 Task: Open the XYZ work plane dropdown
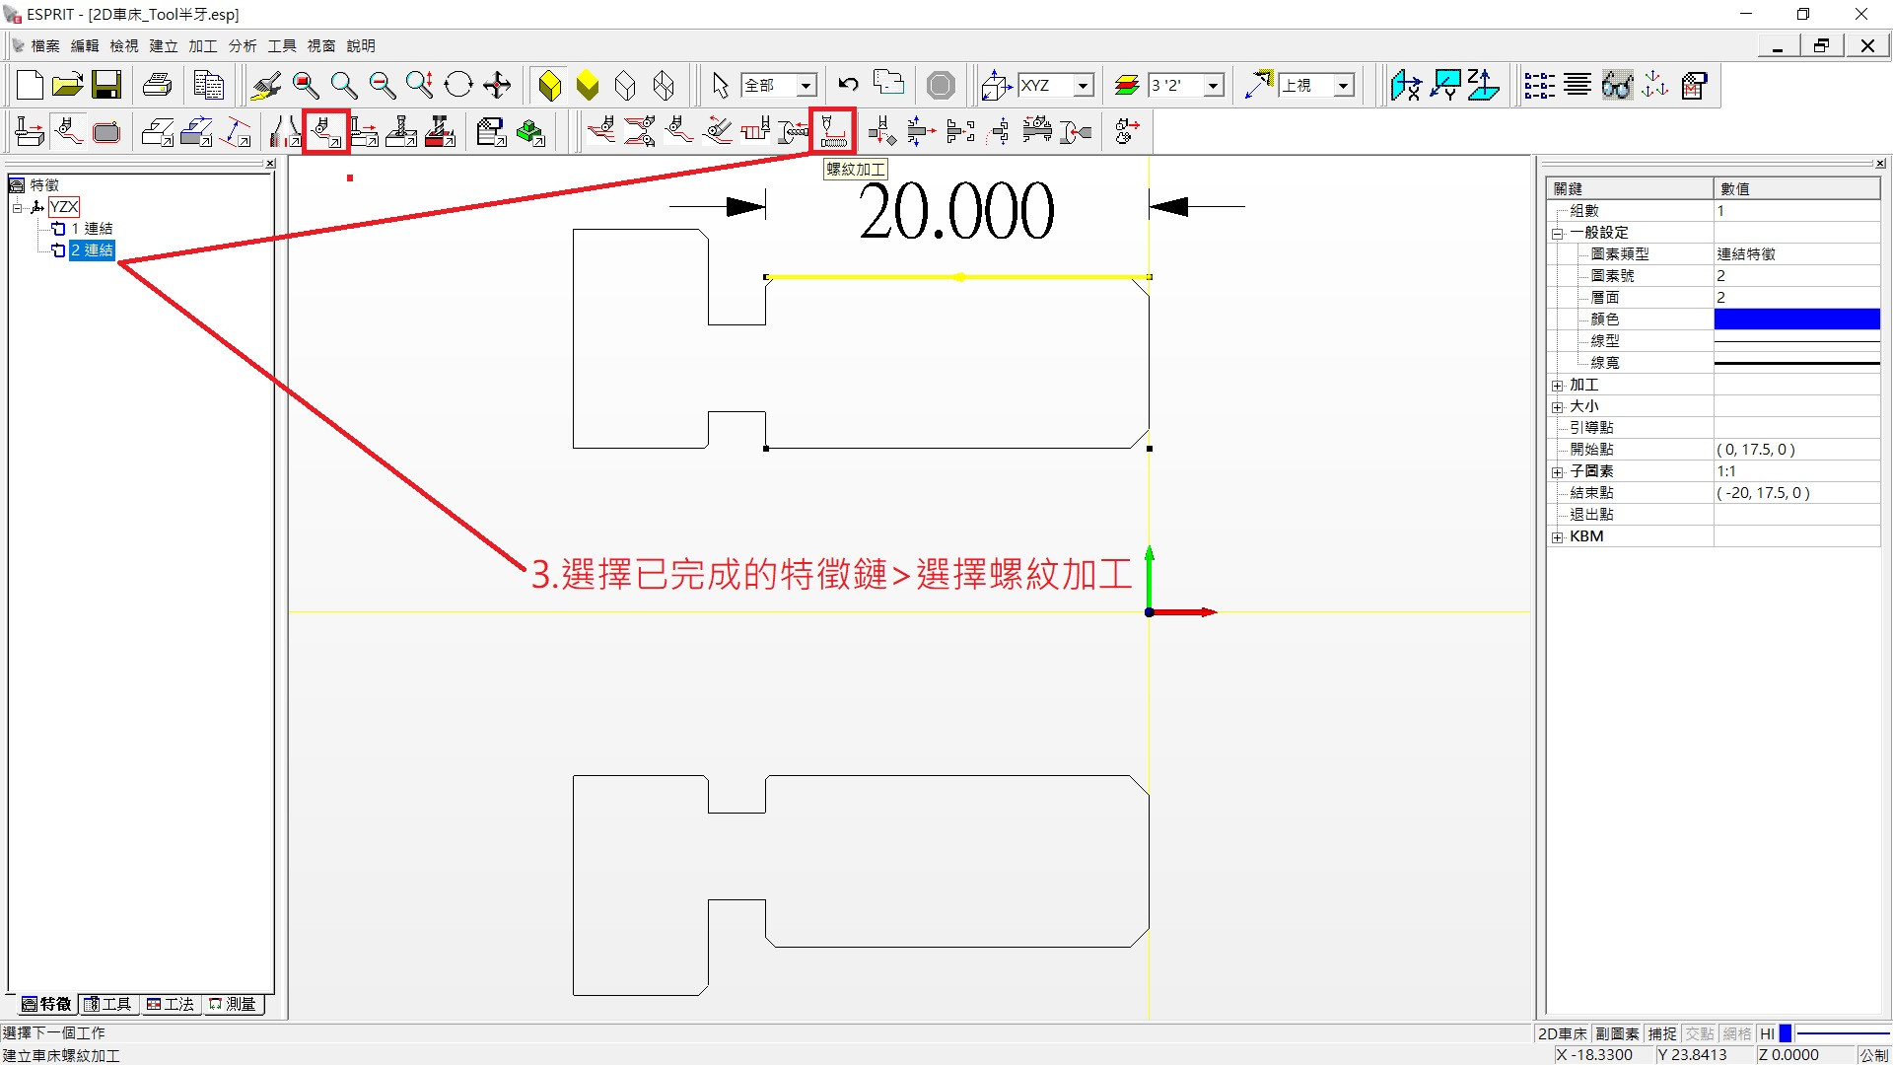click(x=1084, y=86)
